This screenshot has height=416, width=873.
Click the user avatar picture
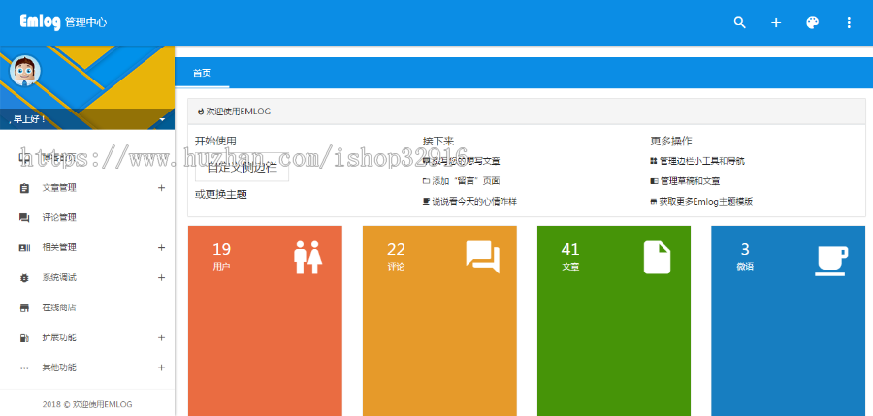coord(25,72)
